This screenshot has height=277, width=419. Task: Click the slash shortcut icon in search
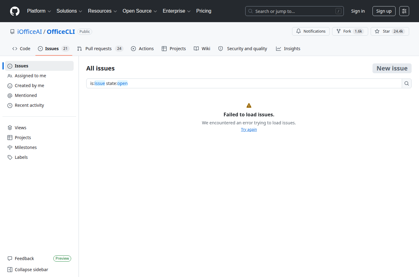(x=338, y=11)
